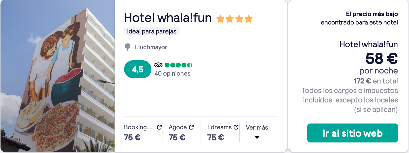Click the four-star hotel rating
Viewport: 409px width, 153px height.
(234, 19)
